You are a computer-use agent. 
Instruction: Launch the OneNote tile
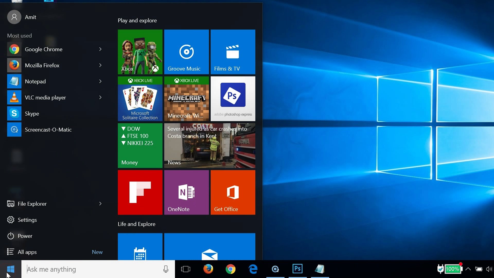tap(187, 192)
